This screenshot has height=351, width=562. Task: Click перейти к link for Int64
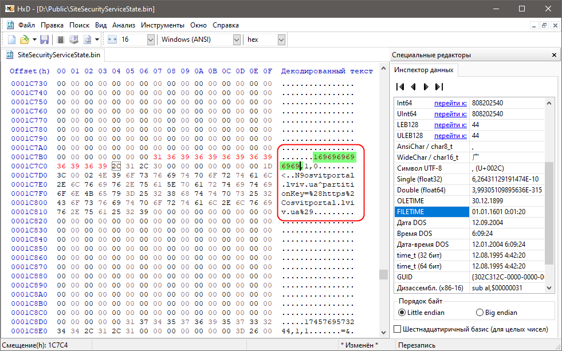pyautogui.click(x=450, y=103)
